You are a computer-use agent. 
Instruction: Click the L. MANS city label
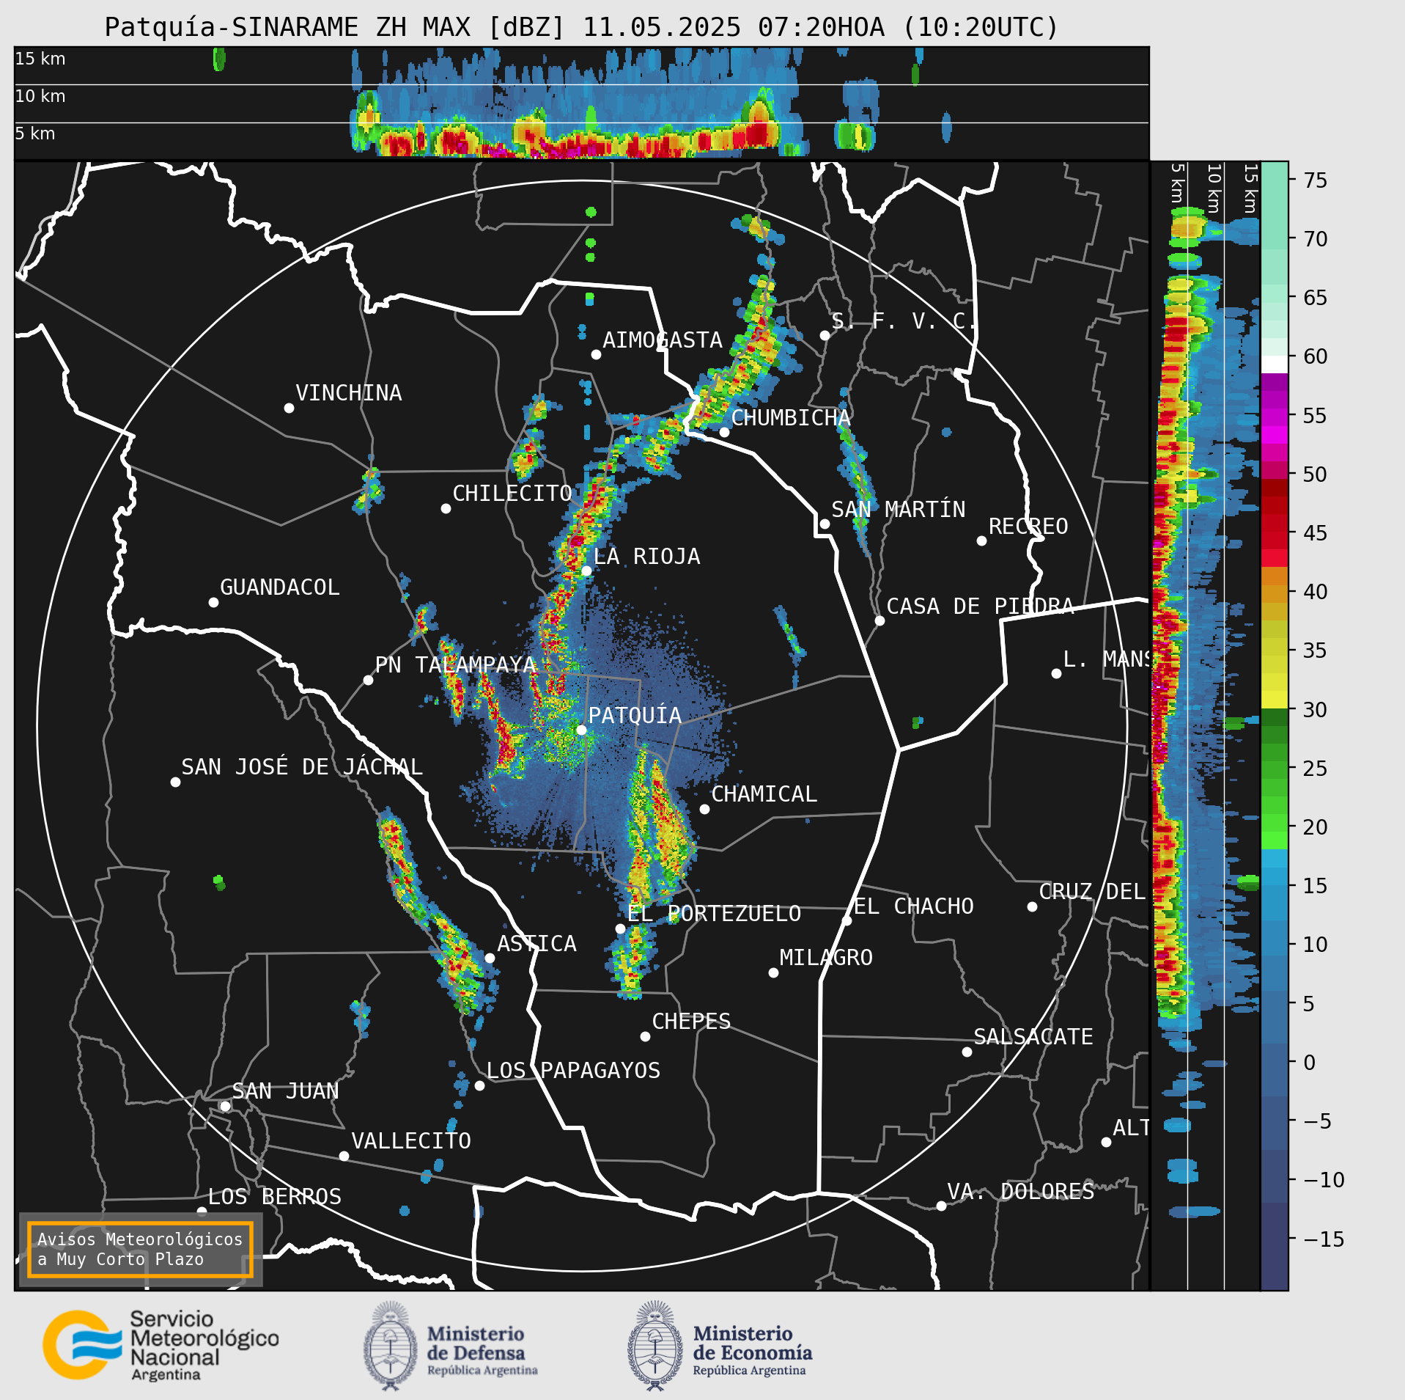coord(1106,659)
